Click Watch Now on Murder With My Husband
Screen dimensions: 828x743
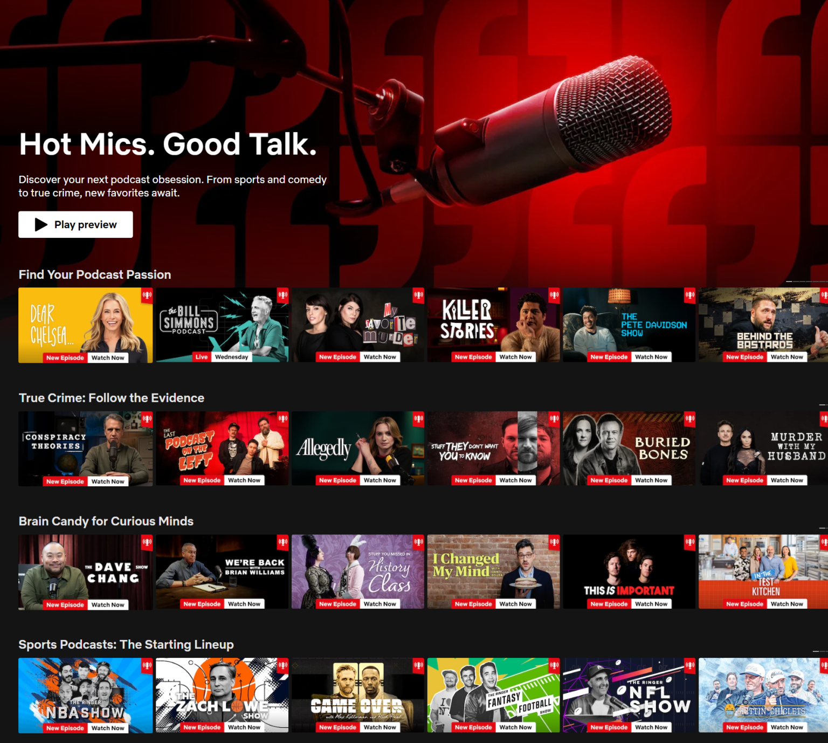tap(787, 480)
